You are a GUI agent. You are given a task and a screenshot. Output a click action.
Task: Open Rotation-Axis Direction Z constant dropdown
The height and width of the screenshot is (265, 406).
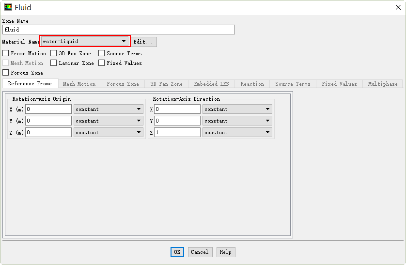(x=237, y=133)
